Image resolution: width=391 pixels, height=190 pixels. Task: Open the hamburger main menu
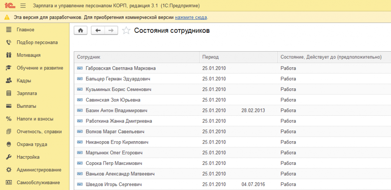tap(23, 6)
